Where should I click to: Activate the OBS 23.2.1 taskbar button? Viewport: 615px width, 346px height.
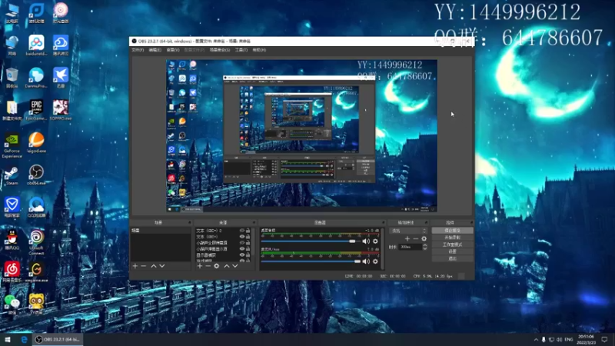[x=58, y=339]
